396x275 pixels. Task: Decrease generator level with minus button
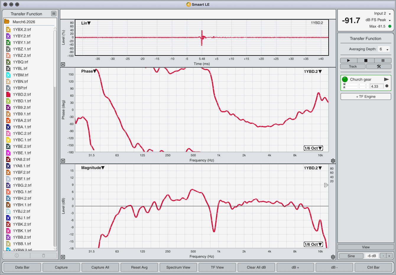[x=383, y=256]
